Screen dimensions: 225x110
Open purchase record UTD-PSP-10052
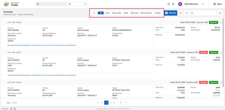[x=14, y=23]
